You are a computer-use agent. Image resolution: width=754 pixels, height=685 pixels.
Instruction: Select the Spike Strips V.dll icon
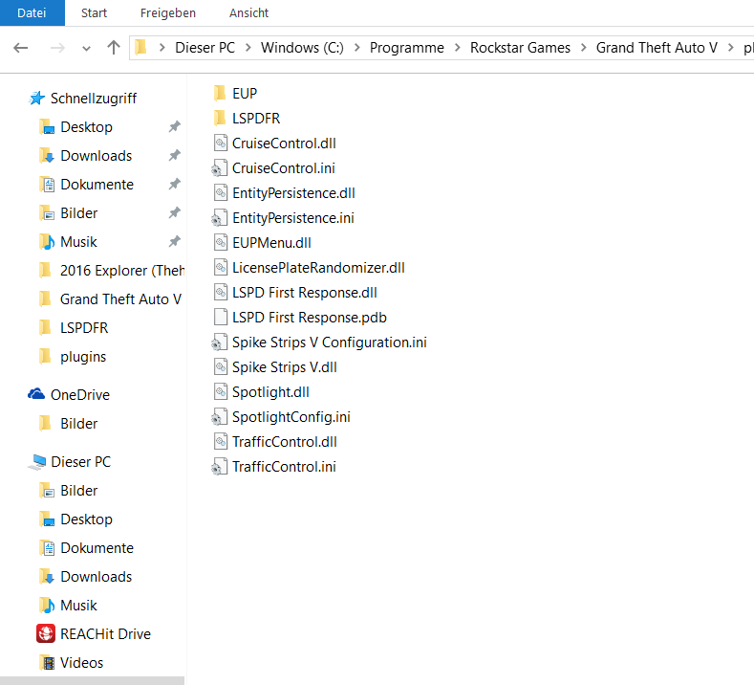point(220,367)
